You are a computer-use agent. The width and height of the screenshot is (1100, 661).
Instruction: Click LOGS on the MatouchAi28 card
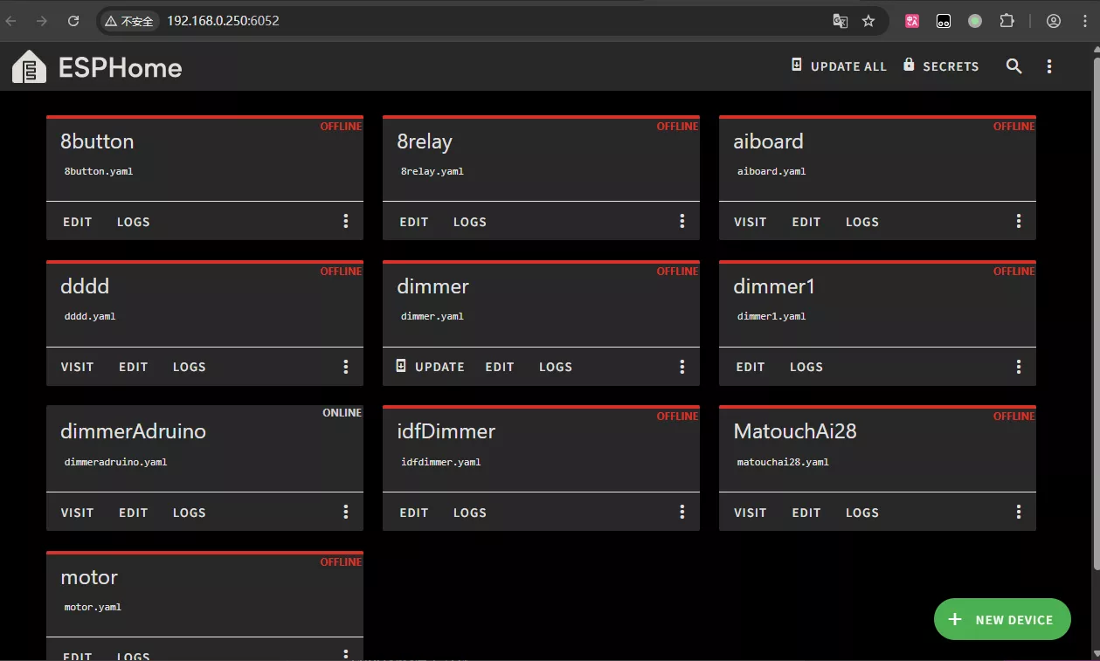pos(862,513)
